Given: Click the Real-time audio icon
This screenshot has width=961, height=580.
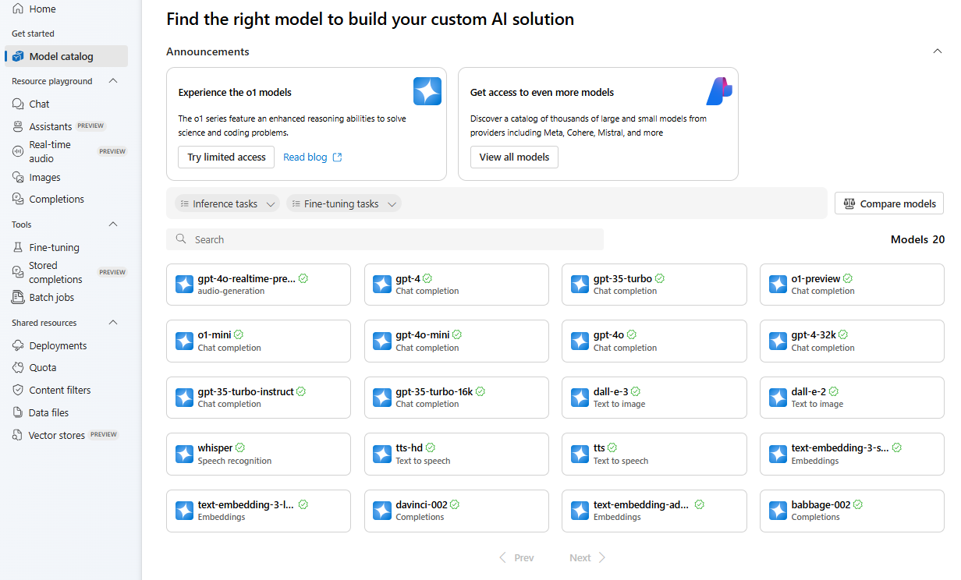Looking at the screenshot, I should (x=18, y=151).
